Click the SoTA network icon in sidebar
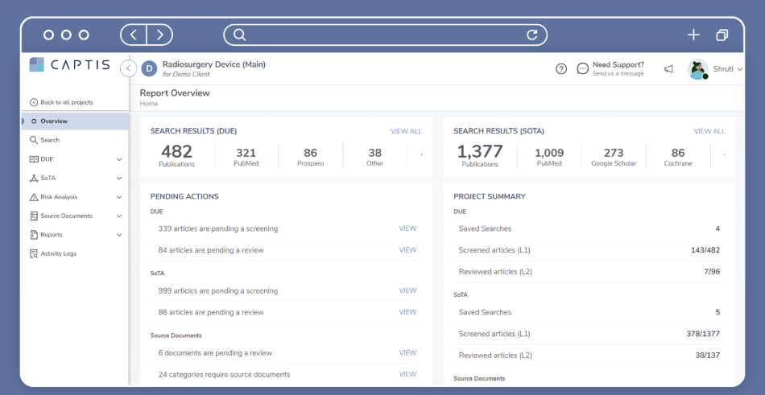This screenshot has height=395, width=765. 34,178
